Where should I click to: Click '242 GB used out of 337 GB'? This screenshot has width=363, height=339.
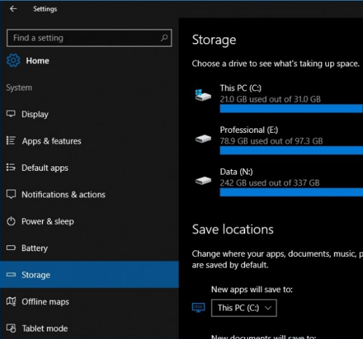[x=270, y=183]
